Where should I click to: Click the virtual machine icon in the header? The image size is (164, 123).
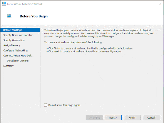9,16
